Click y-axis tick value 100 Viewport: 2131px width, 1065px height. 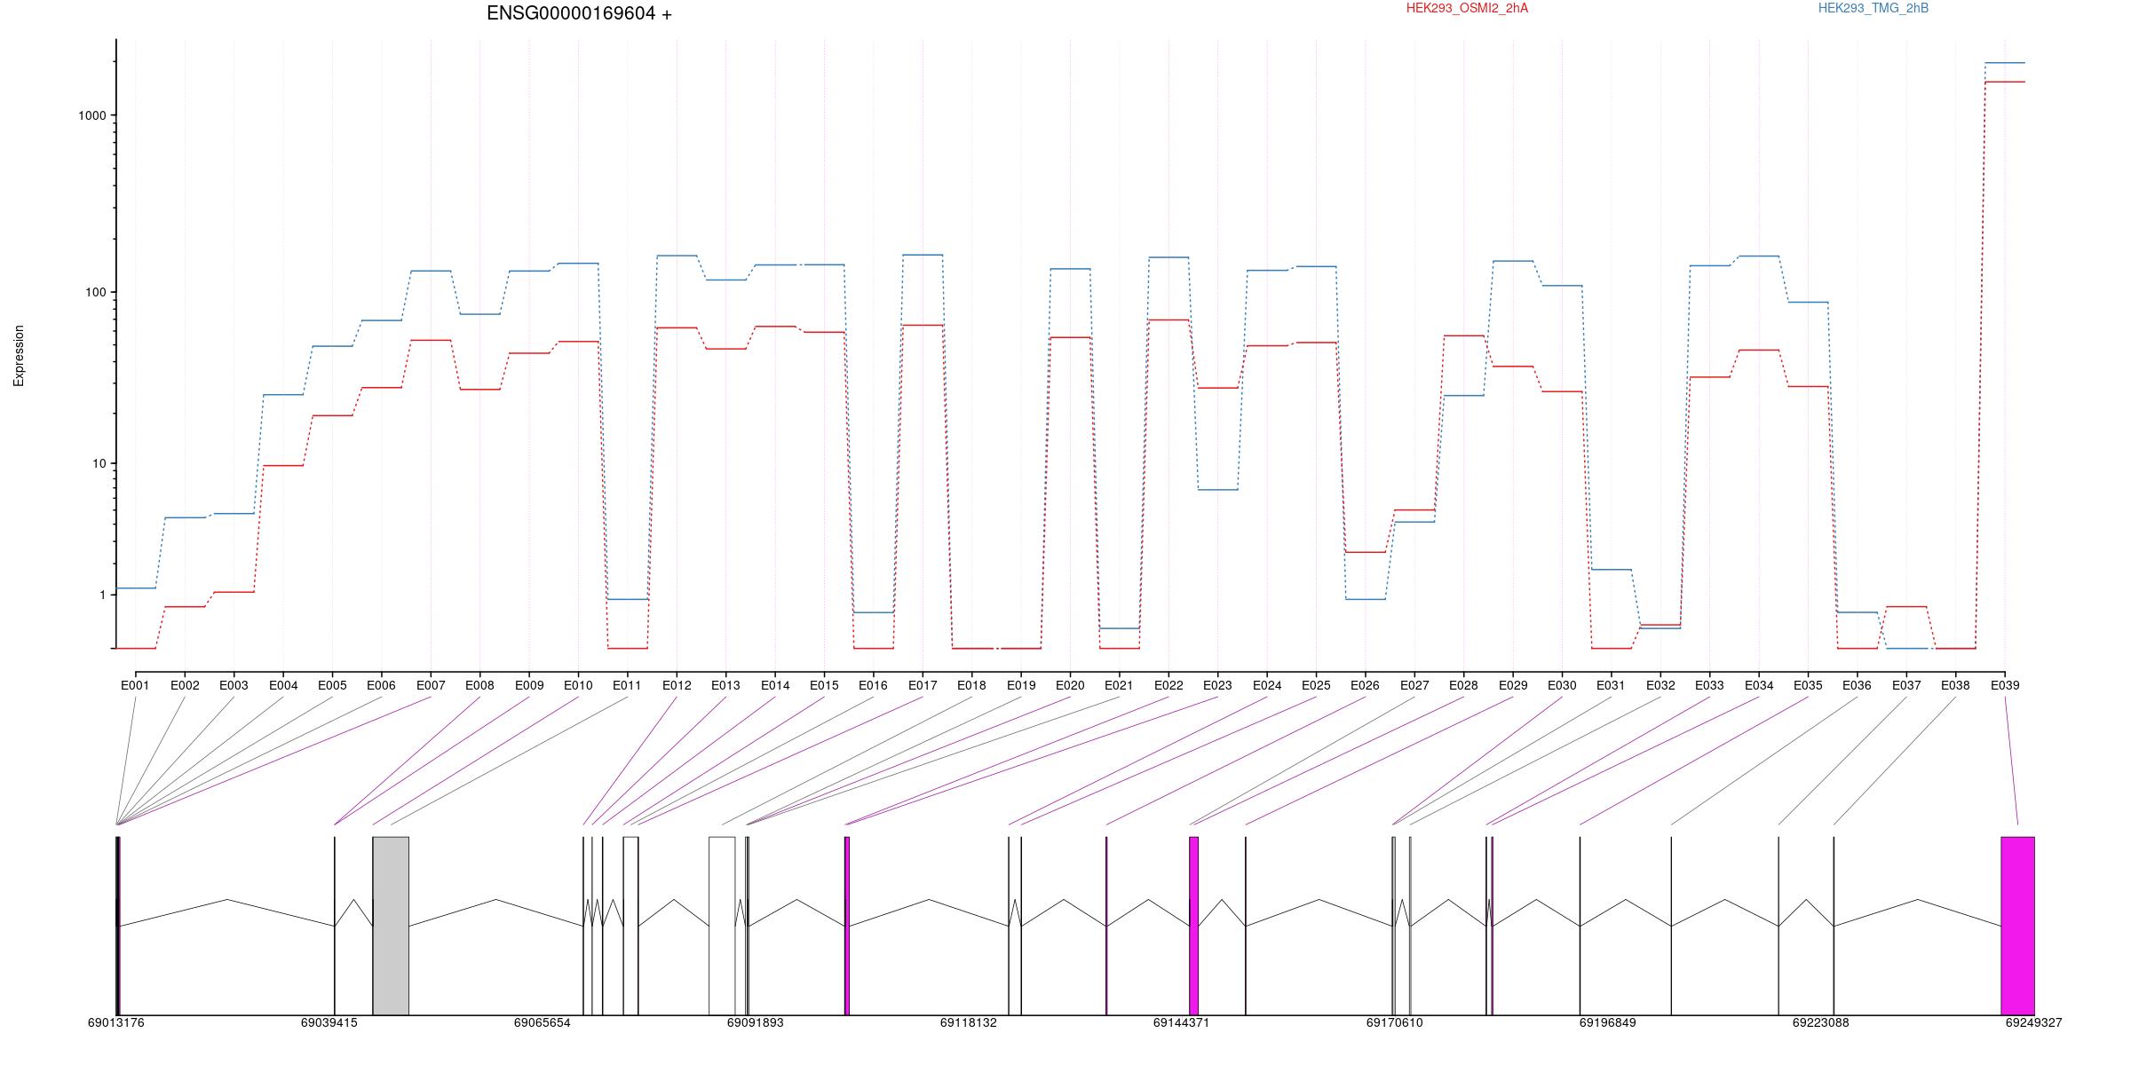pos(96,292)
